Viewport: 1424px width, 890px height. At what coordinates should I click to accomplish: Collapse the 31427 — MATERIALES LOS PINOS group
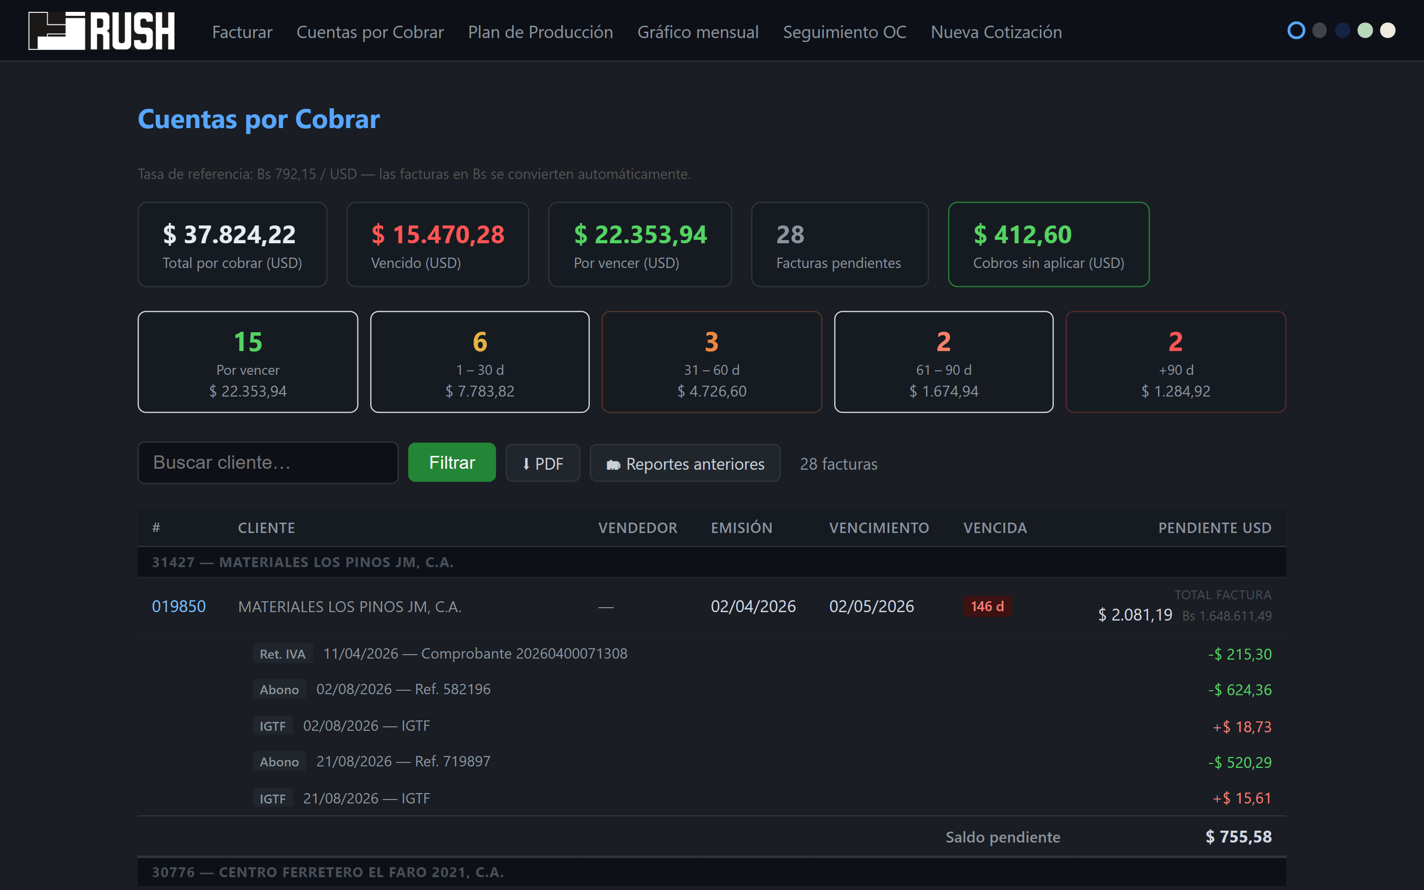(712, 562)
